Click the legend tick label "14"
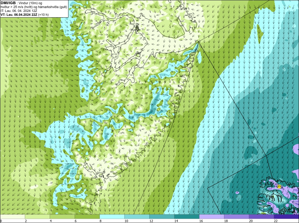 (x=176, y=221)
